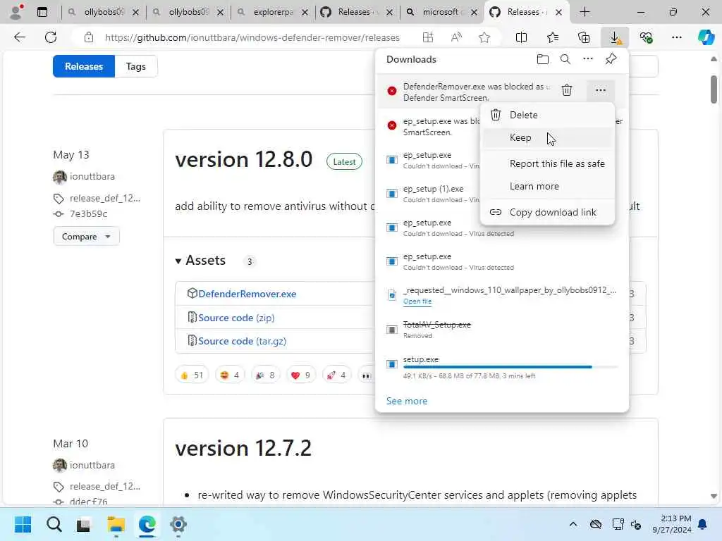Screen dimensions: 722x541
Task: Click setup.exe download entry
Action: 502,367
